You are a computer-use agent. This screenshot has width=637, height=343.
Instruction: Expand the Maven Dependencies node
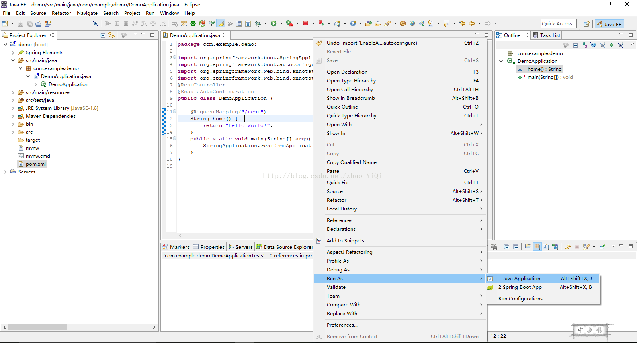tap(13, 116)
